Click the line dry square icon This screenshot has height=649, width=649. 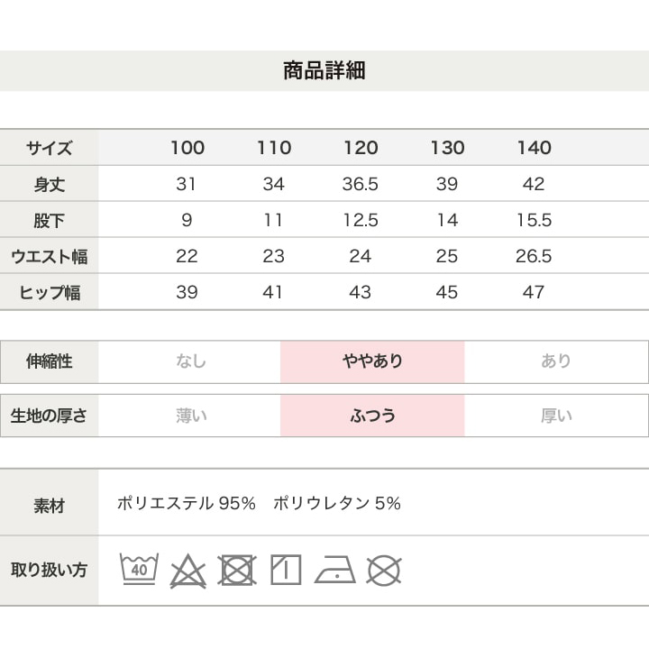coord(286,570)
